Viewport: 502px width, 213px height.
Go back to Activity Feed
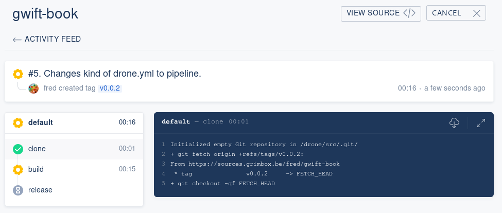click(x=53, y=39)
